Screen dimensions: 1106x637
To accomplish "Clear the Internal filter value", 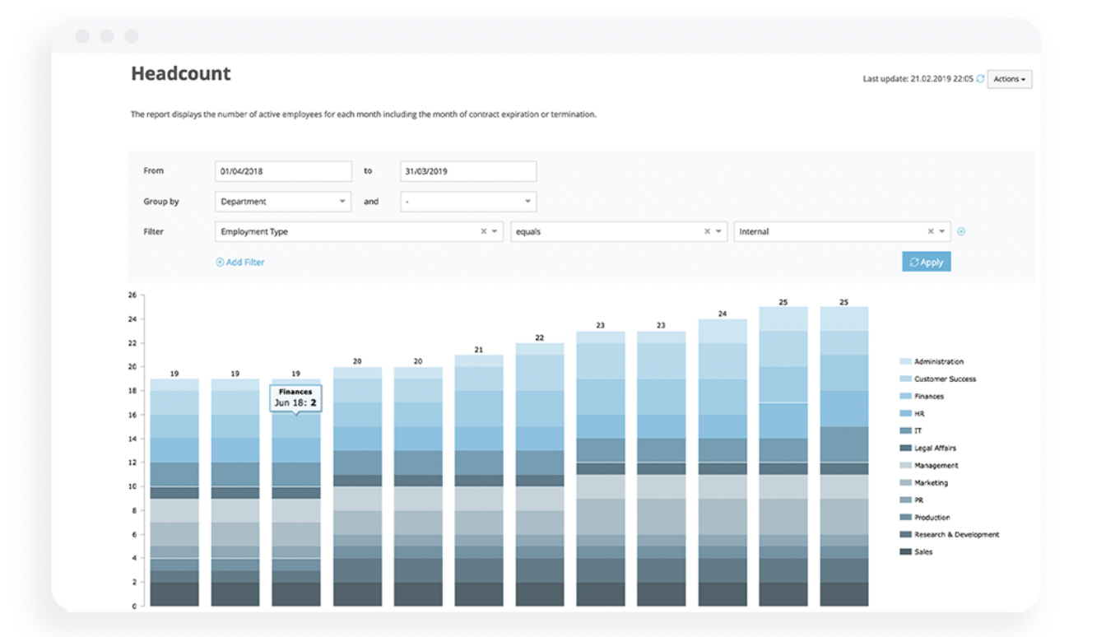I will [931, 232].
